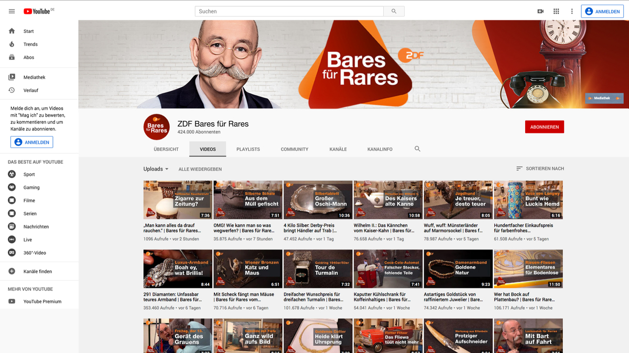This screenshot has width=629, height=353.
Task: Switch to the Playlists tab
Action: tap(248, 149)
